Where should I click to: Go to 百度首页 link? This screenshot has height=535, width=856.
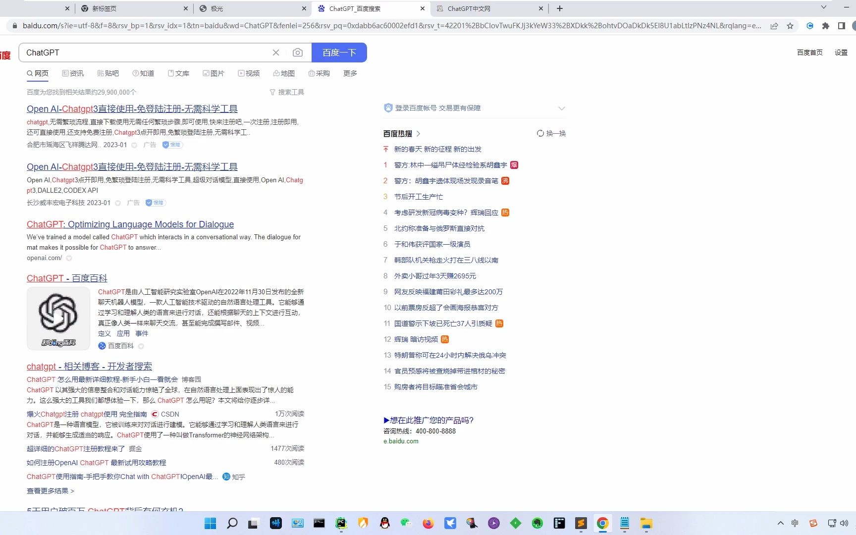tap(810, 53)
